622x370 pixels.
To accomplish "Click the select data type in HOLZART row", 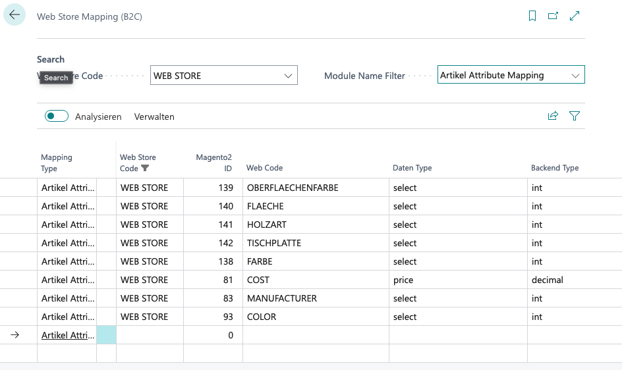I will (x=458, y=225).
